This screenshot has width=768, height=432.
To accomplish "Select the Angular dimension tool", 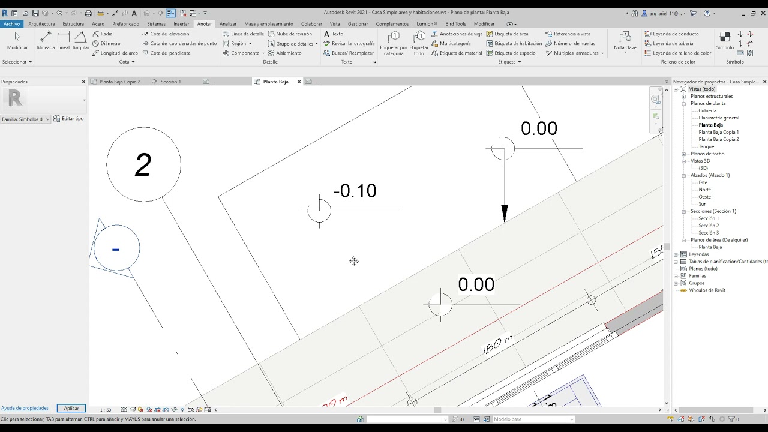I will point(80,41).
